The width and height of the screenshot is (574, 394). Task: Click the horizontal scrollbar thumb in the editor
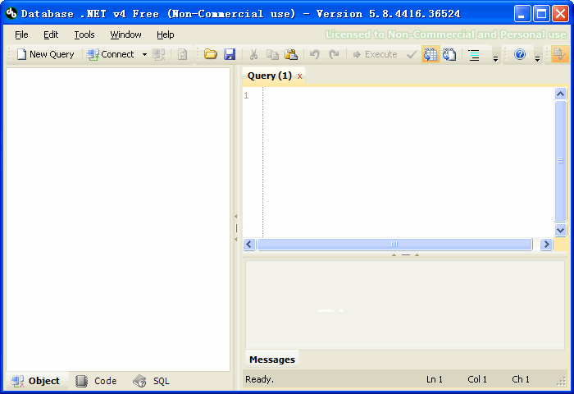[x=394, y=245]
